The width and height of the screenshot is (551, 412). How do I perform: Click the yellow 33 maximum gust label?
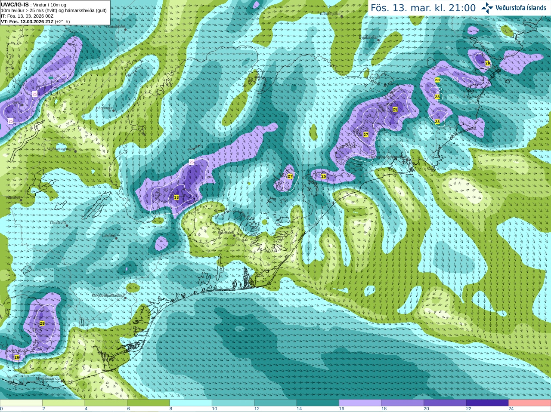[x=176, y=197]
